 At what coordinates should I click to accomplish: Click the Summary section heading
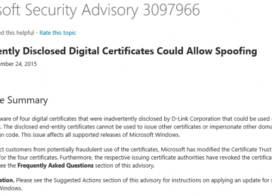tap(27, 100)
